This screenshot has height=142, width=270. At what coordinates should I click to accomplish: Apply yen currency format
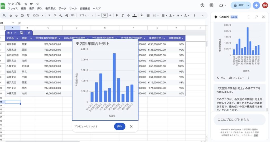49,15
